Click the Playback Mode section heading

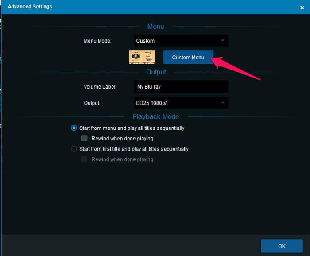tap(156, 116)
